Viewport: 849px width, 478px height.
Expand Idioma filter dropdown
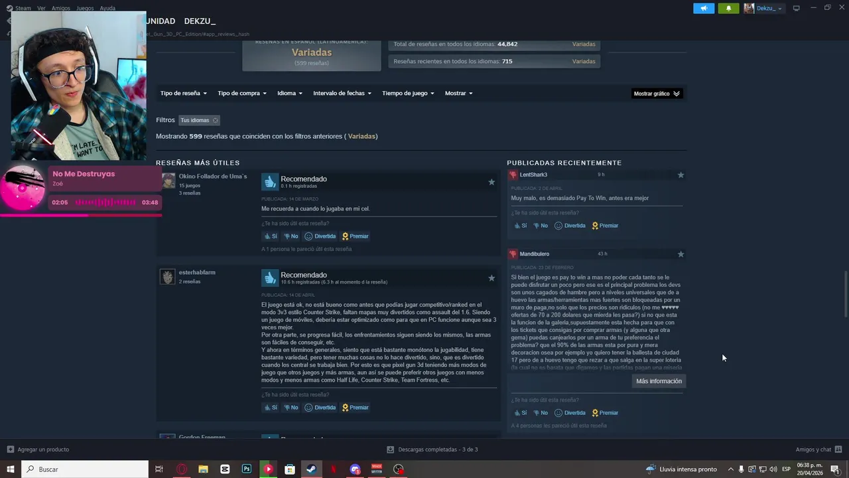[x=290, y=93]
